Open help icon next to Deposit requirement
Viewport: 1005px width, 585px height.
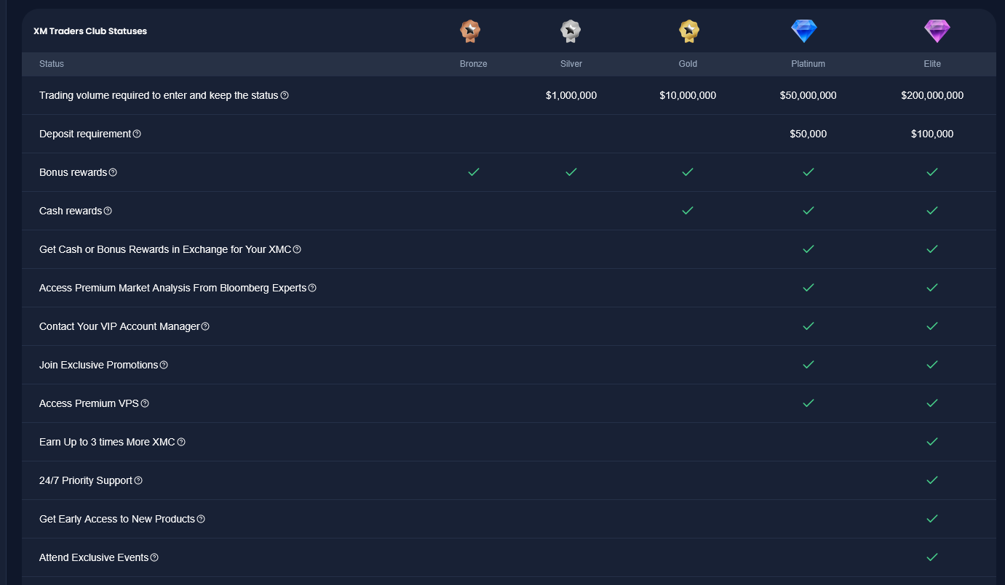pos(137,134)
